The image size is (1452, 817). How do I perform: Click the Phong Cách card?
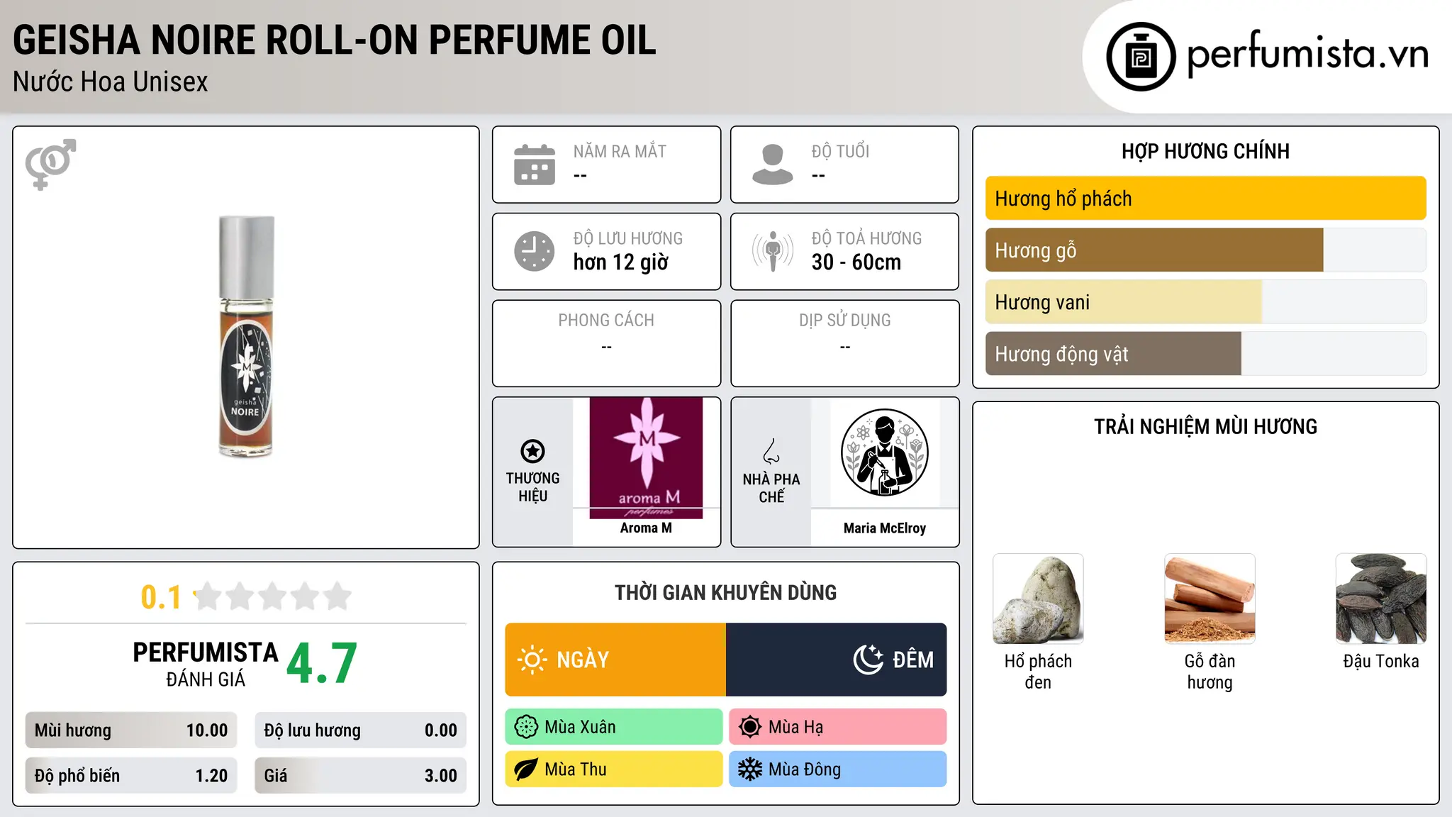606,343
